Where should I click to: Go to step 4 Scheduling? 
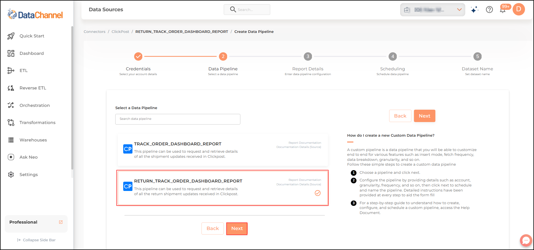coord(393,57)
